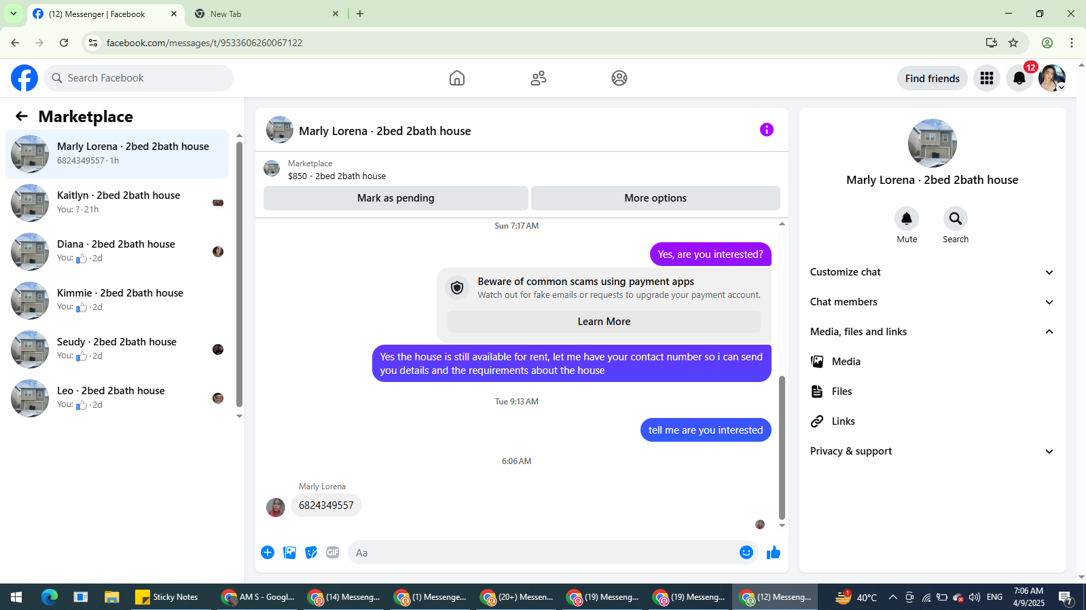Go to the Home feed icon
This screenshot has width=1086, height=610.
click(x=457, y=78)
